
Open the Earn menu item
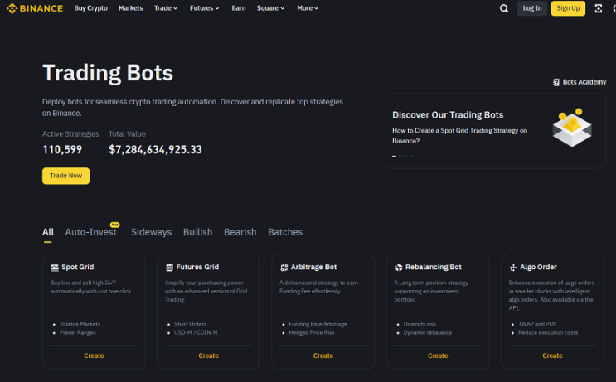(239, 8)
